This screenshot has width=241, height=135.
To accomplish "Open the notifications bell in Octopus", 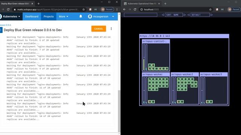I will [x=81, y=16].
